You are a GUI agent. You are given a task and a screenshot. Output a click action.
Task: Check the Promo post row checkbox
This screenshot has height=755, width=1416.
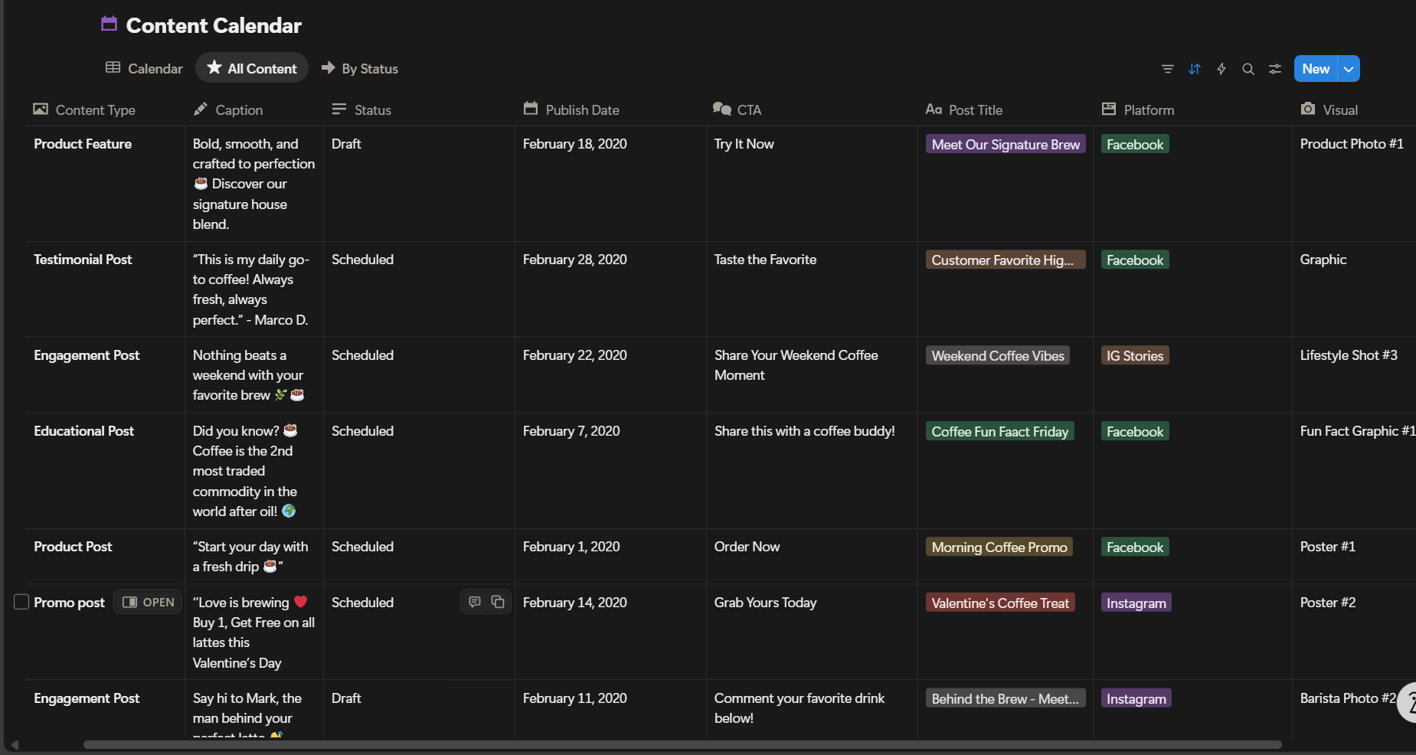(x=21, y=602)
